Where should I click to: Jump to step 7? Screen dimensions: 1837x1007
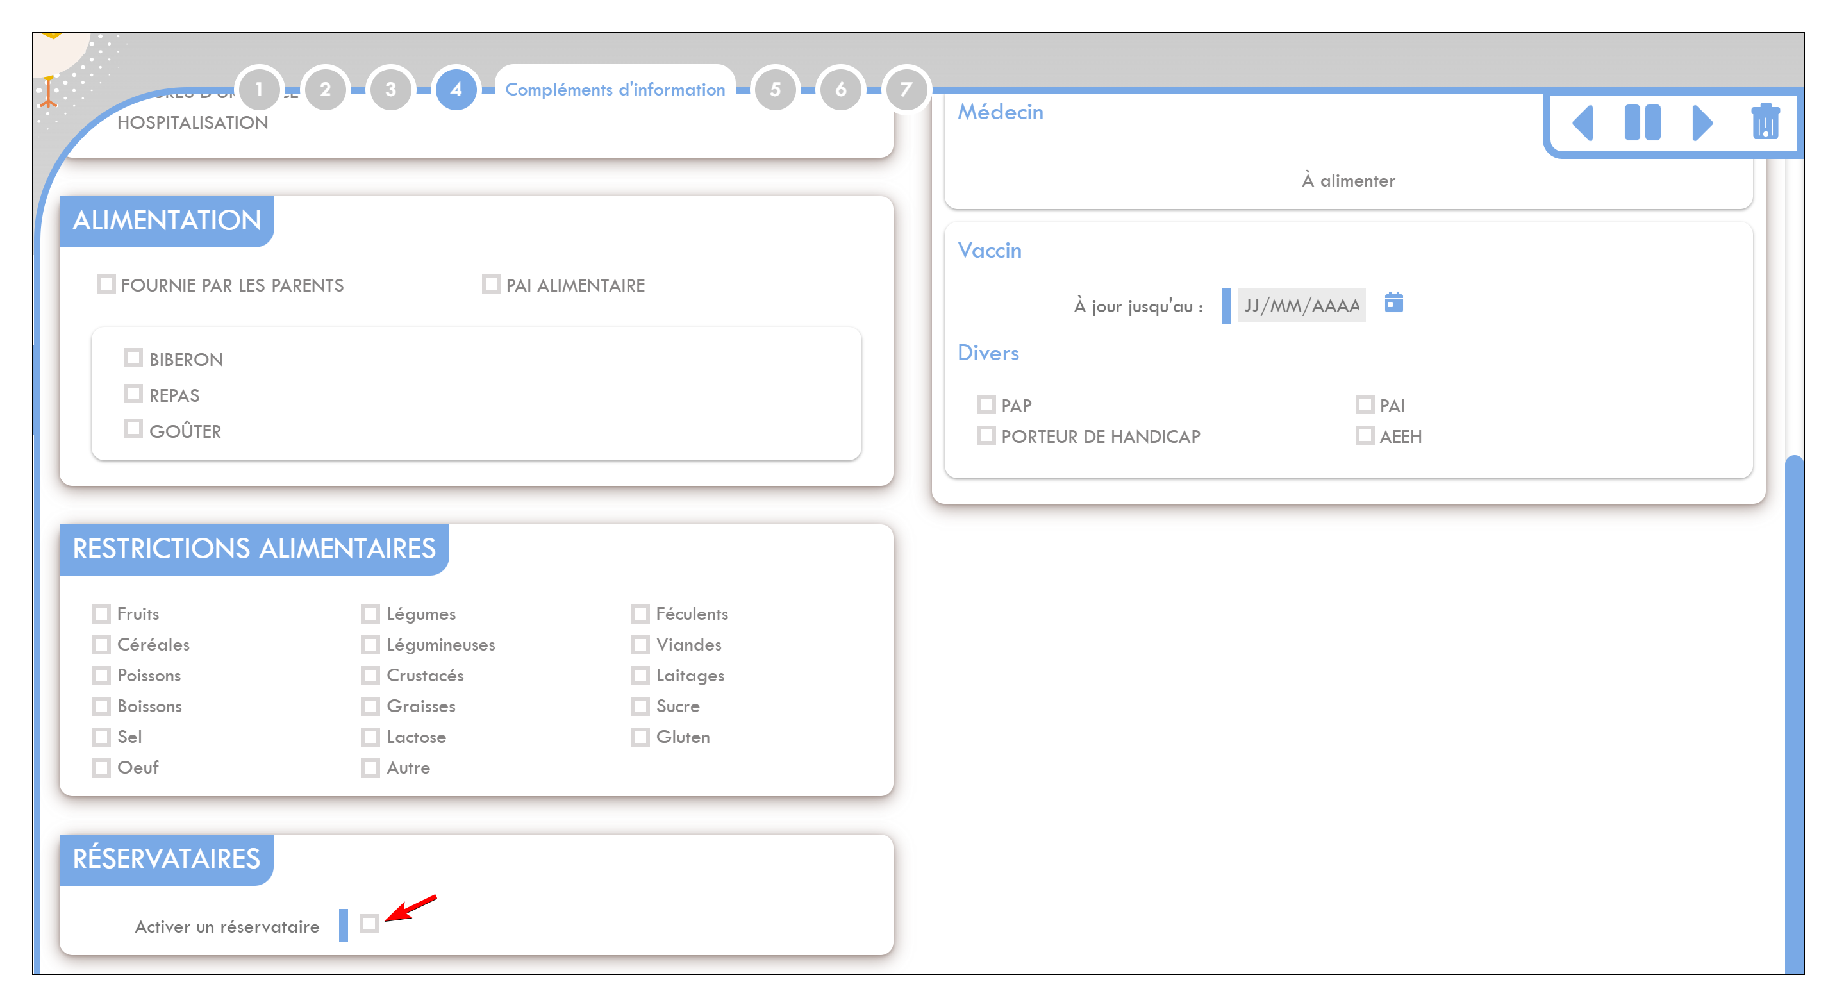click(906, 89)
